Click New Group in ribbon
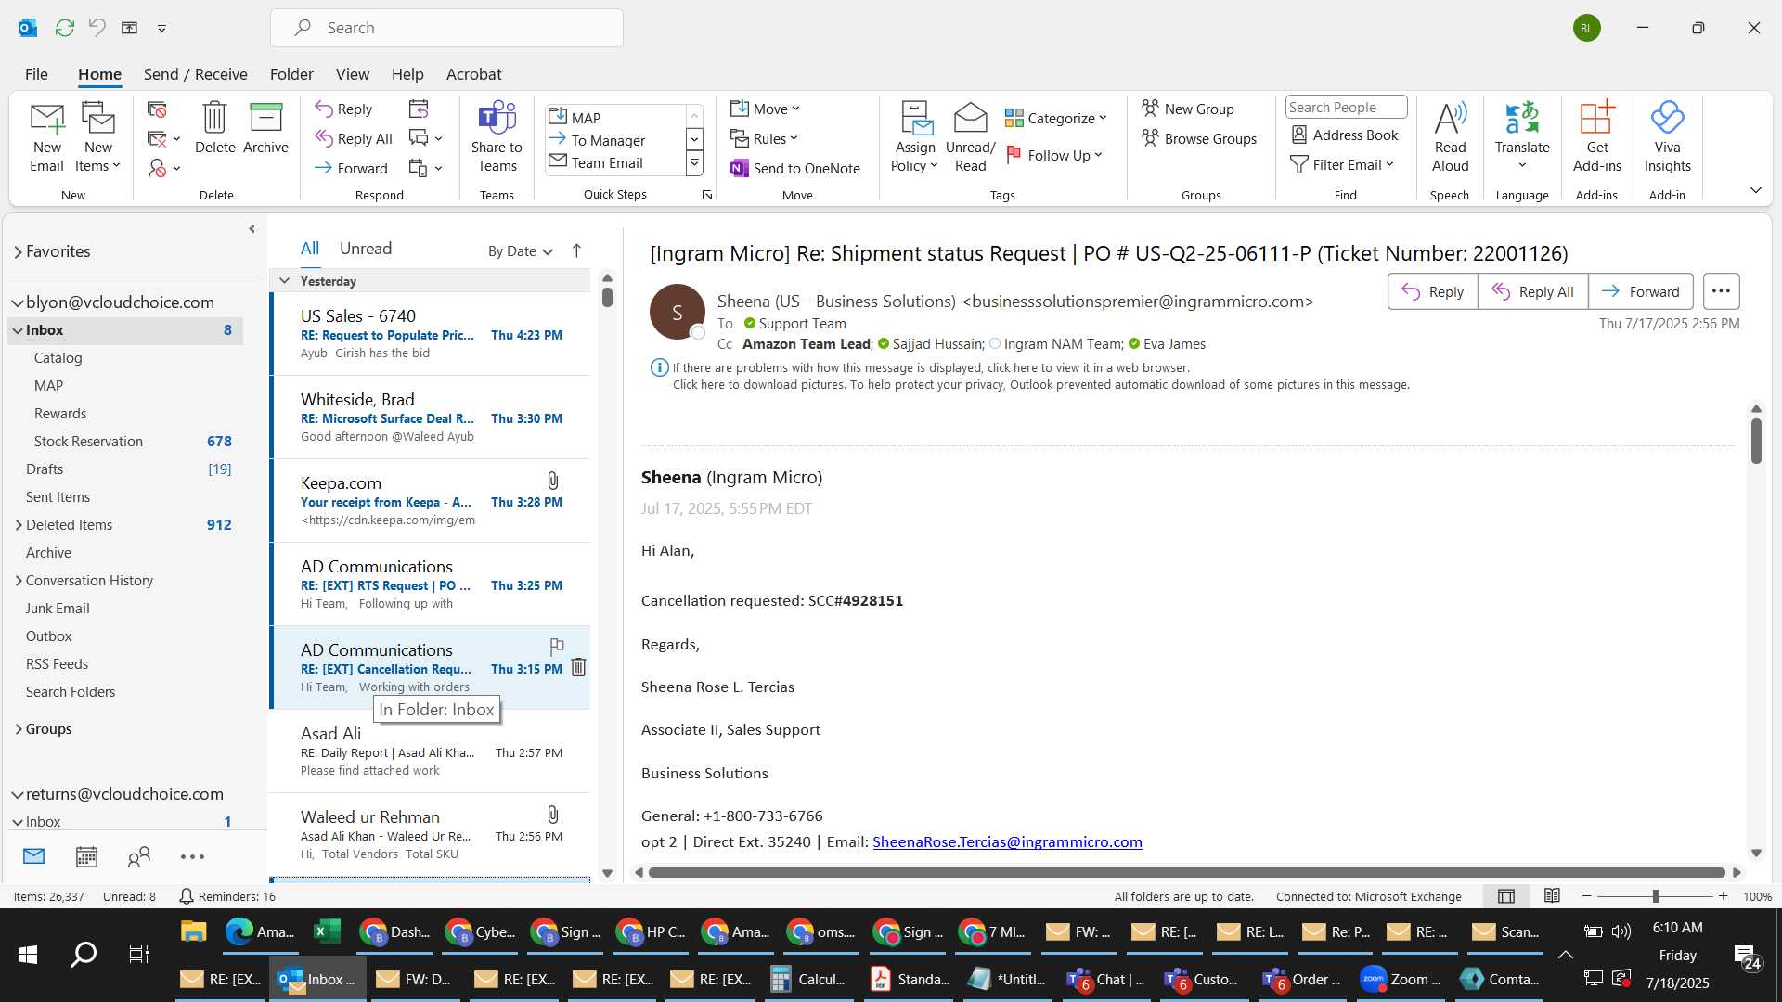The width and height of the screenshot is (1782, 1002). click(1188, 109)
